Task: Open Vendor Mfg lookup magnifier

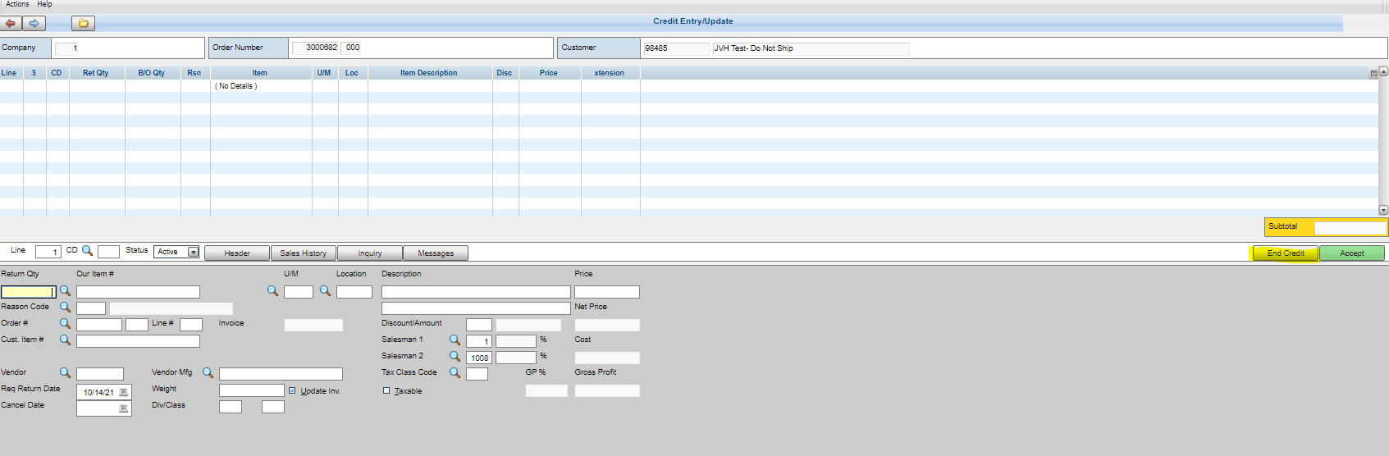Action: tap(208, 372)
